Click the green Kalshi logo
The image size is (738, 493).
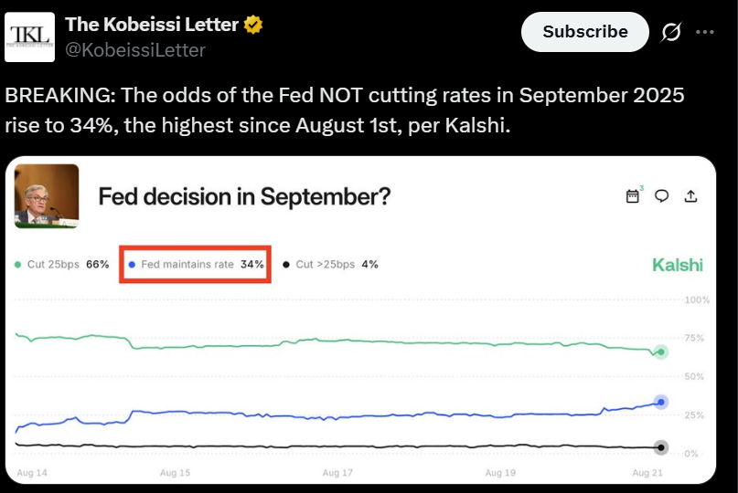tap(678, 265)
